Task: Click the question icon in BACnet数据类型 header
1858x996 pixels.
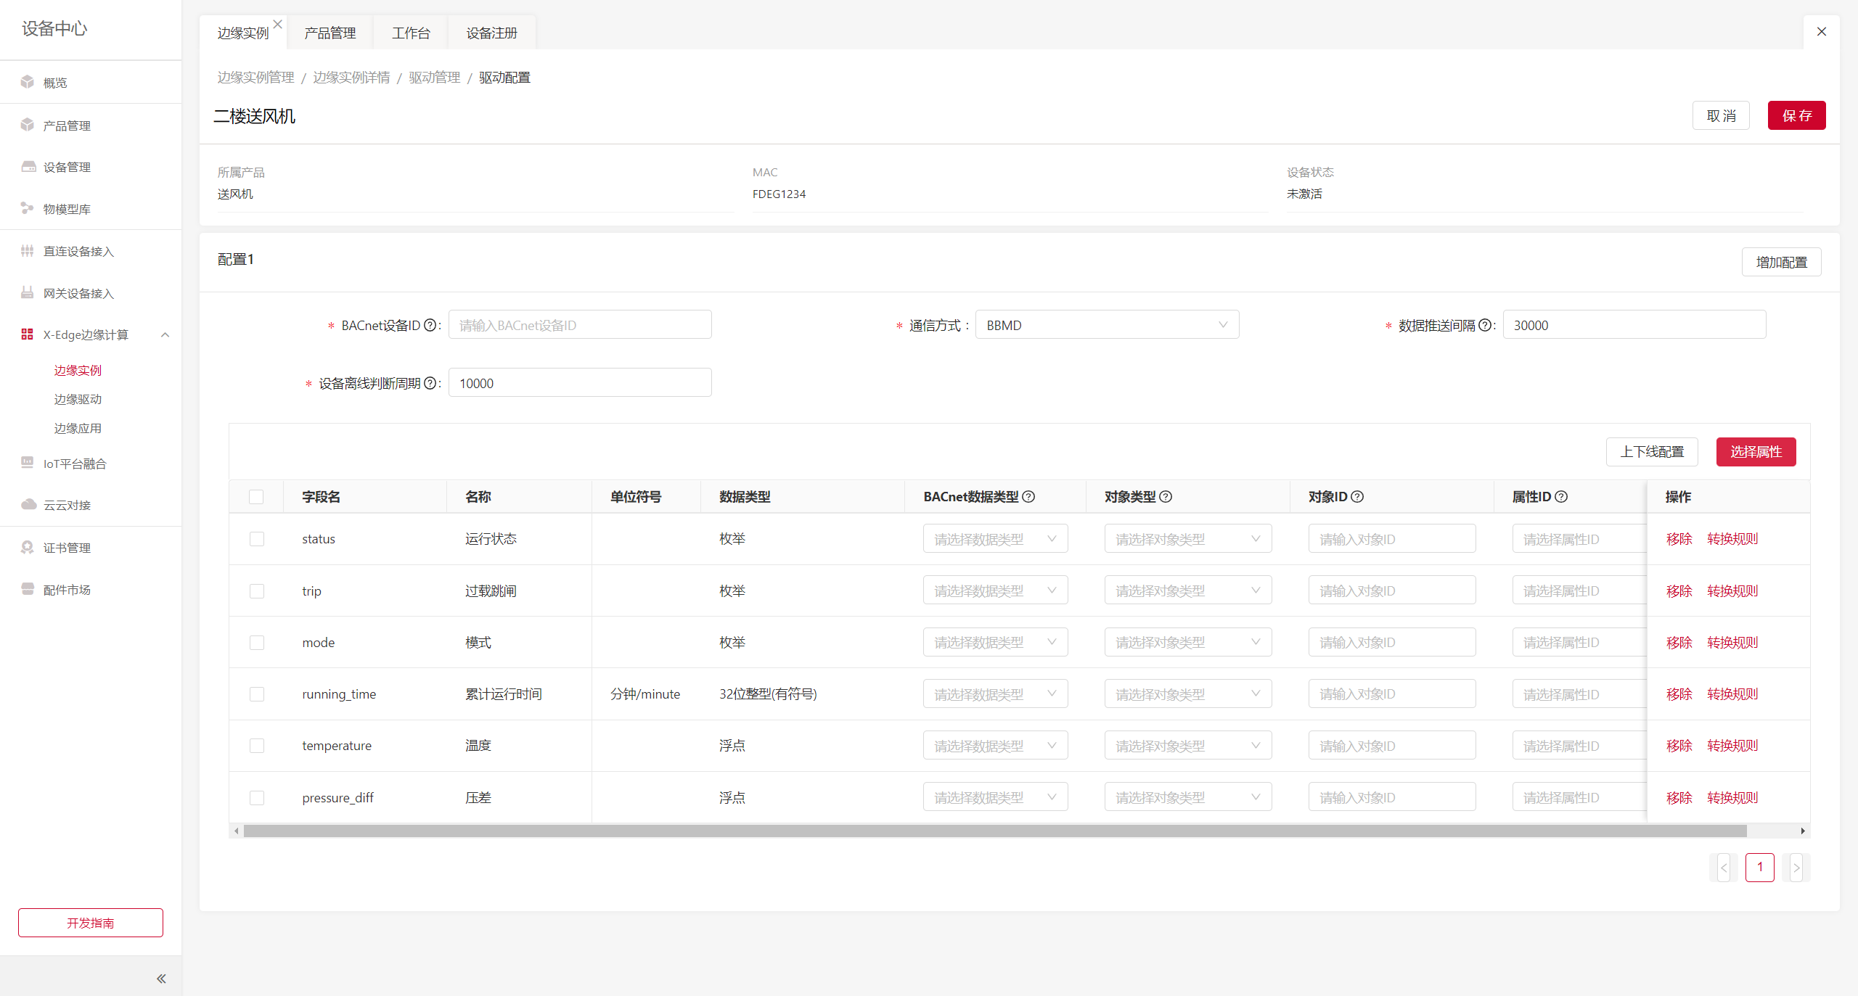Action: point(1028,497)
